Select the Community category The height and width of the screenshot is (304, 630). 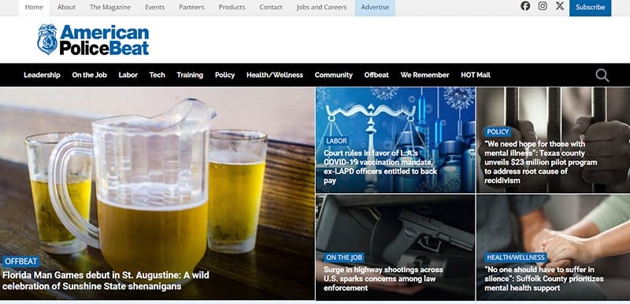click(x=333, y=75)
